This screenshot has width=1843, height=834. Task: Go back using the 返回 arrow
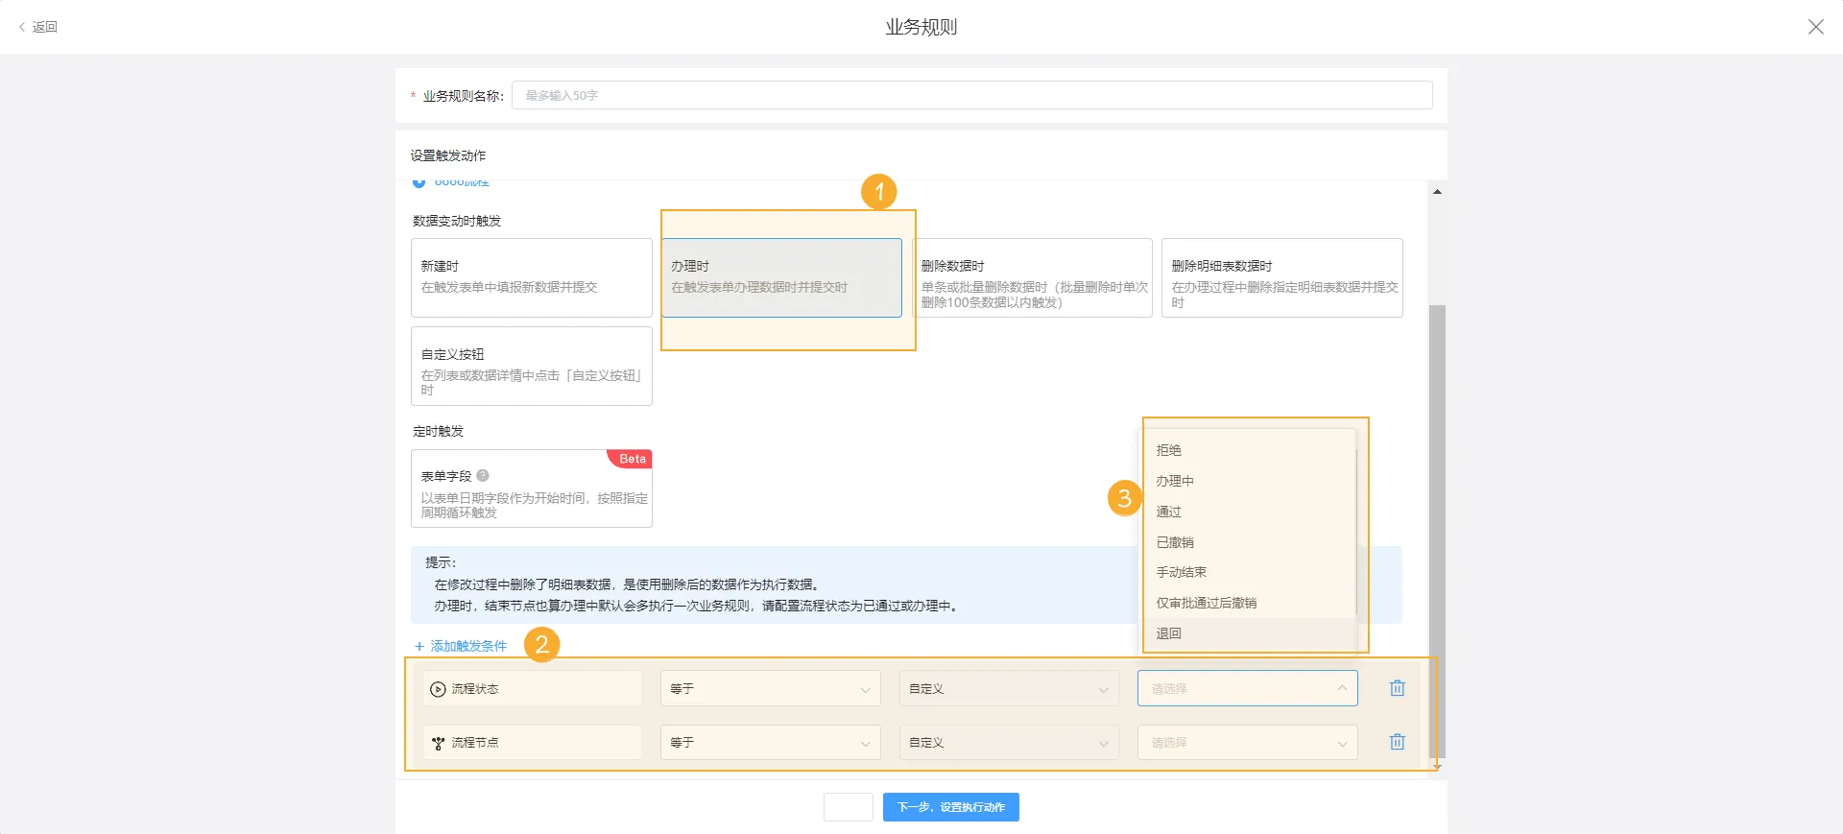[x=22, y=27]
